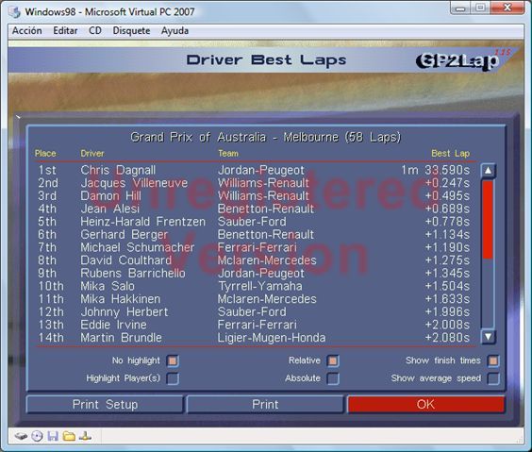Click the Print button
The width and height of the screenshot is (532, 452).
[265, 405]
